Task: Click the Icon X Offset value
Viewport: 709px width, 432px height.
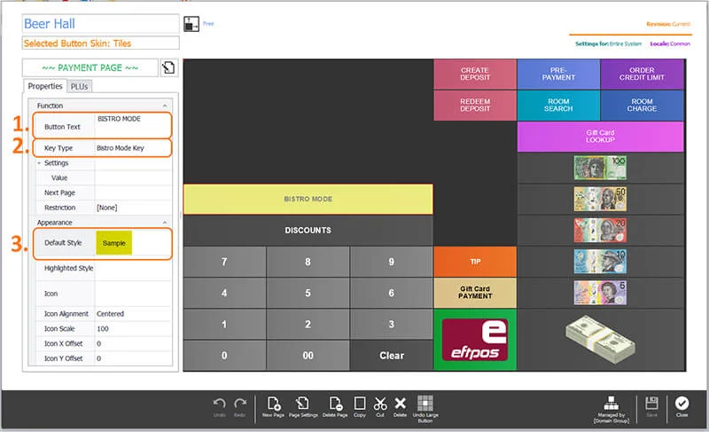Action: [134, 344]
